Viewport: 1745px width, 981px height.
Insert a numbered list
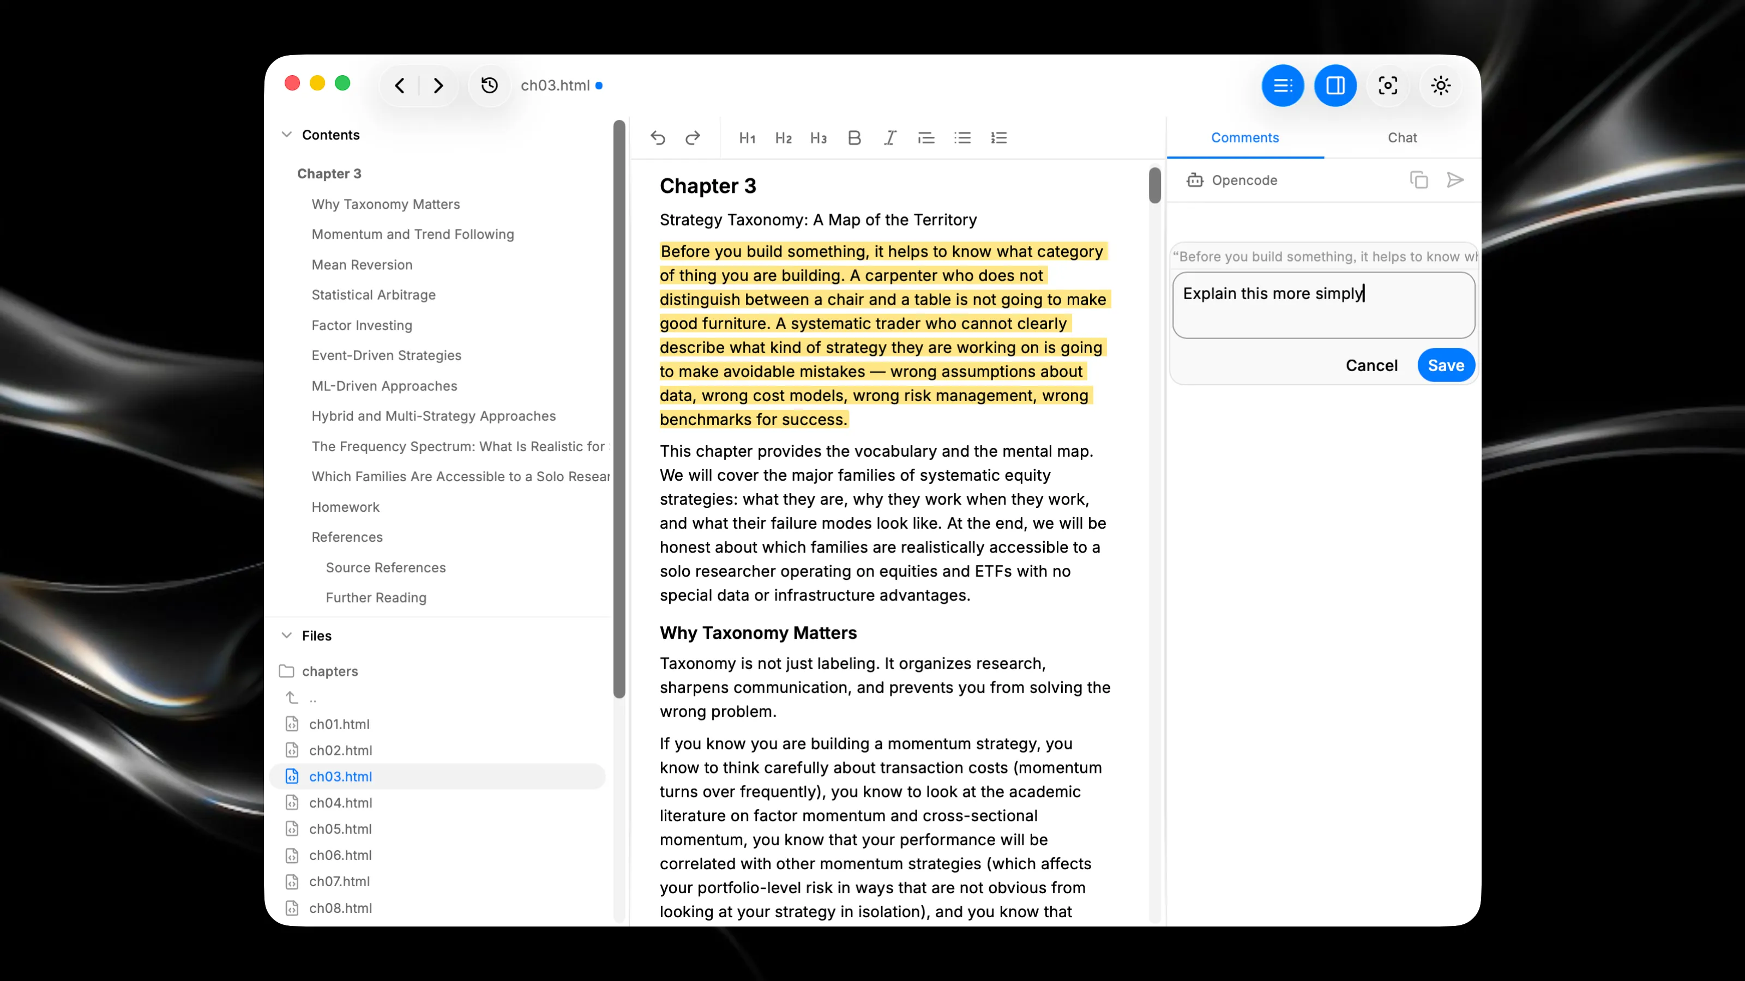point(998,138)
